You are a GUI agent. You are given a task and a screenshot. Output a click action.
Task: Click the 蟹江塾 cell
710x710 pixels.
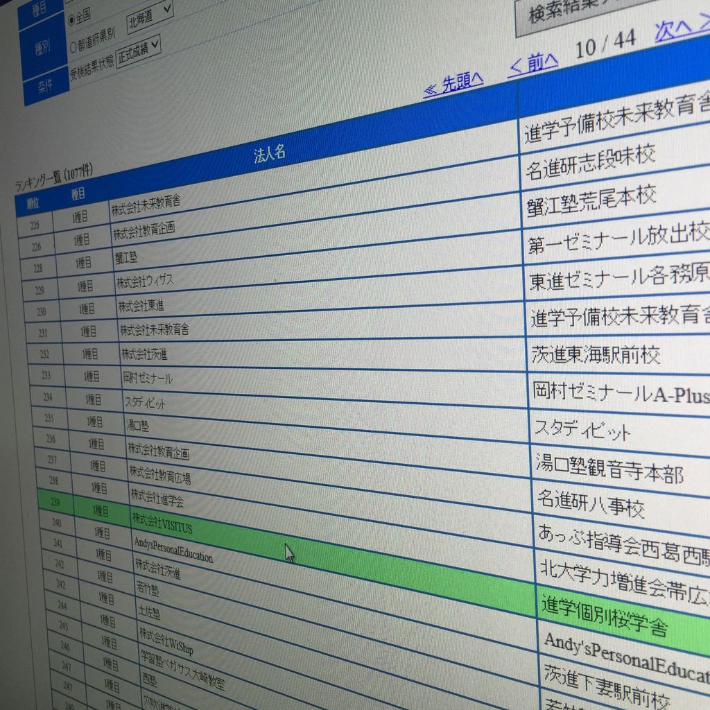click(x=126, y=258)
